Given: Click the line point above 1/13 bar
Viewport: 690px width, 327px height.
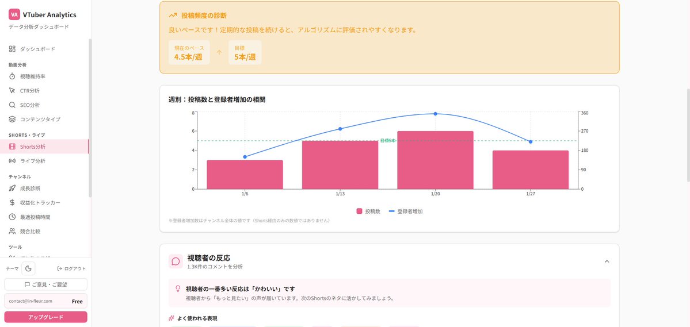Looking at the screenshot, I should (x=340, y=129).
